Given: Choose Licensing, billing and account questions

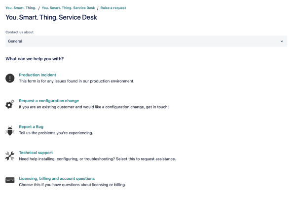Looking at the screenshot, I should coord(57,178).
